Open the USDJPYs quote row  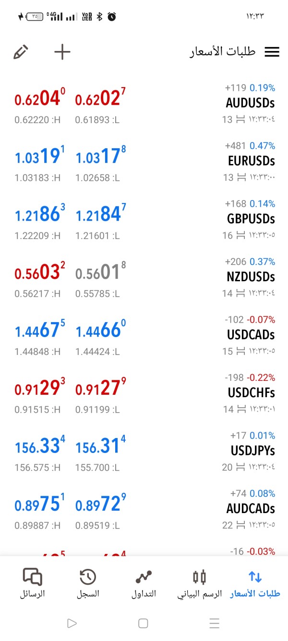[252, 451]
